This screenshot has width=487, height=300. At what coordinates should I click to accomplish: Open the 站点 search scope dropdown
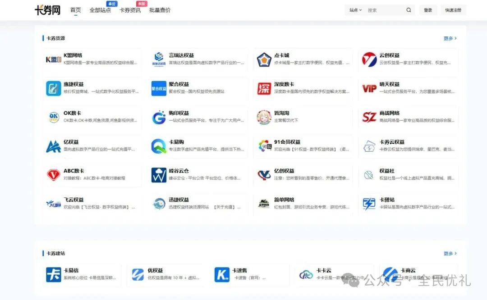(x=356, y=10)
